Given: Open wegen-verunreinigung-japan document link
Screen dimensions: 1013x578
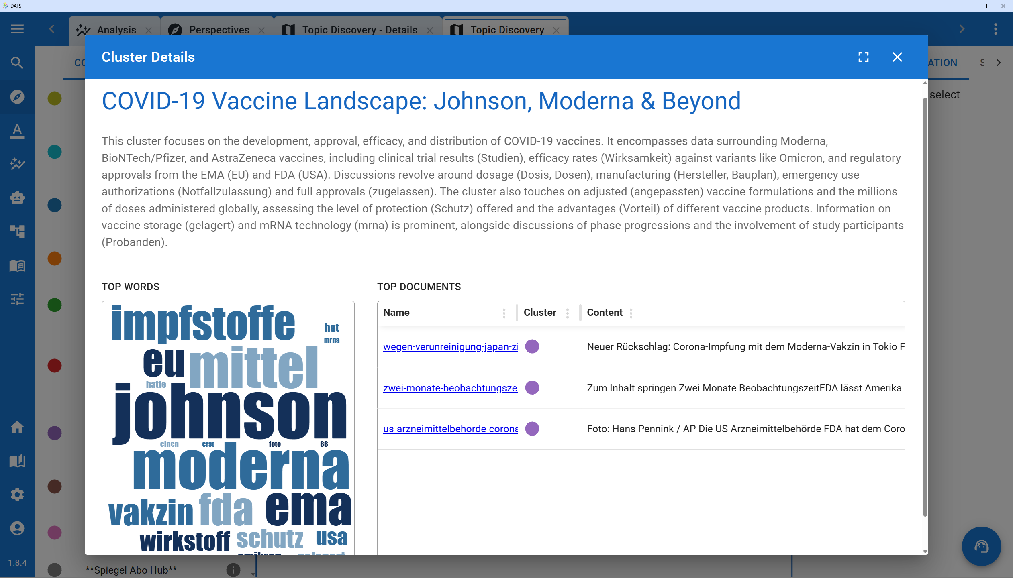Looking at the screenshot, I should pyautogui.click(x=451, y=346).
